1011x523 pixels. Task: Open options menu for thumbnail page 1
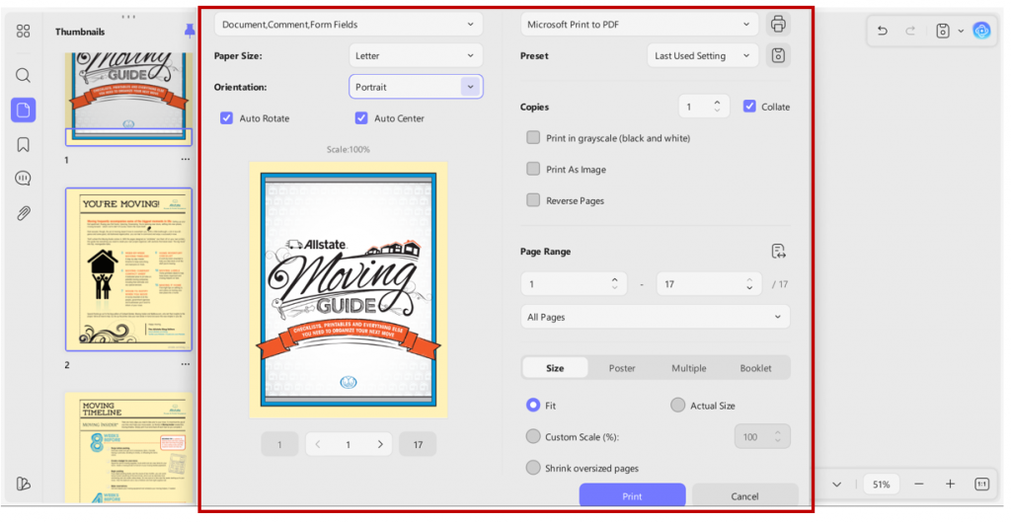[x=186, y=159]
